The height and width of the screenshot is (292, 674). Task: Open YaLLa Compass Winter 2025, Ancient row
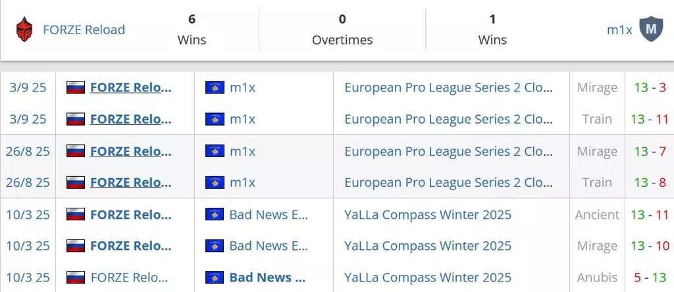coord(428,214)
